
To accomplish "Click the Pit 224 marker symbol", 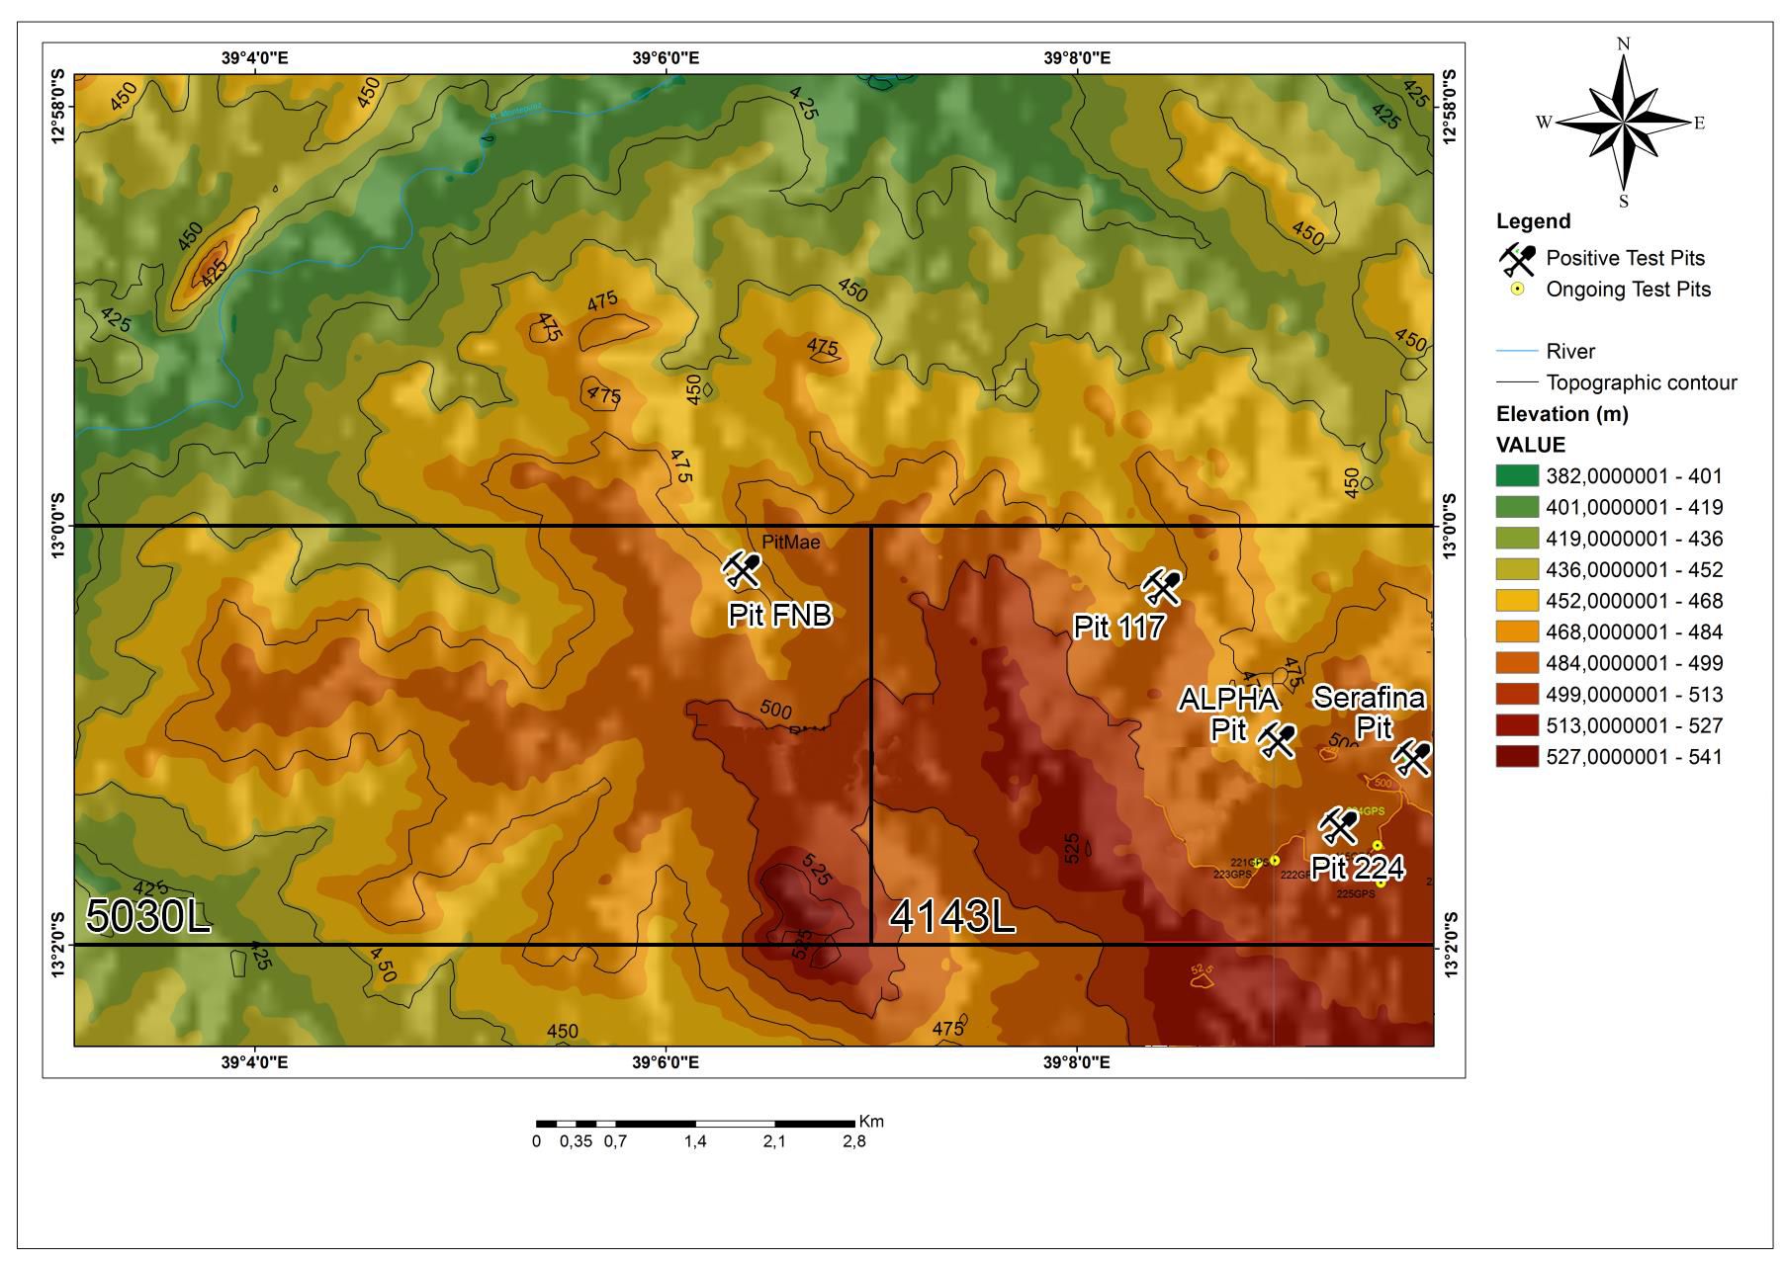I will point(1339,825).
